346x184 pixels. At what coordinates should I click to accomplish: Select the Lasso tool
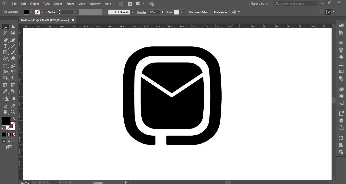[13, 33]
